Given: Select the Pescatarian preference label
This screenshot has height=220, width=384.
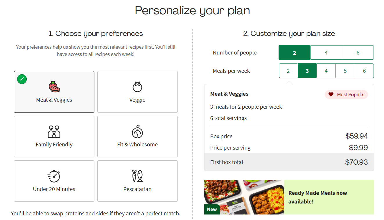Looking at the screenshot, I should 137,189.
